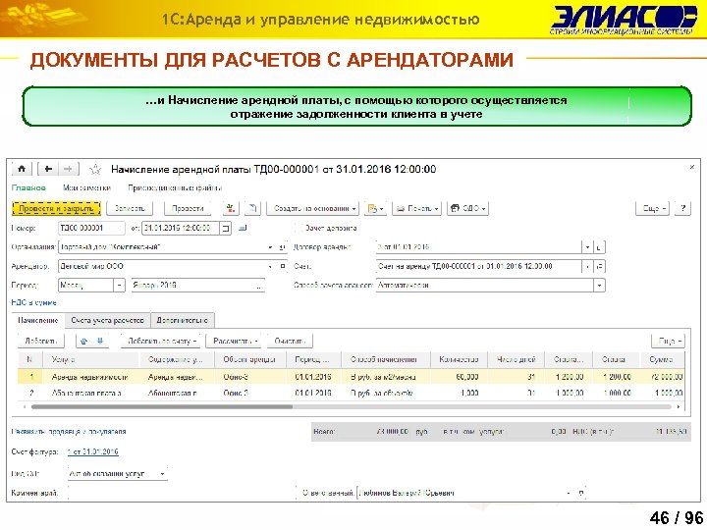Click horizontal scrollbar of table
The width and height of the screenshot is (707, 530).
coord(161,406)
